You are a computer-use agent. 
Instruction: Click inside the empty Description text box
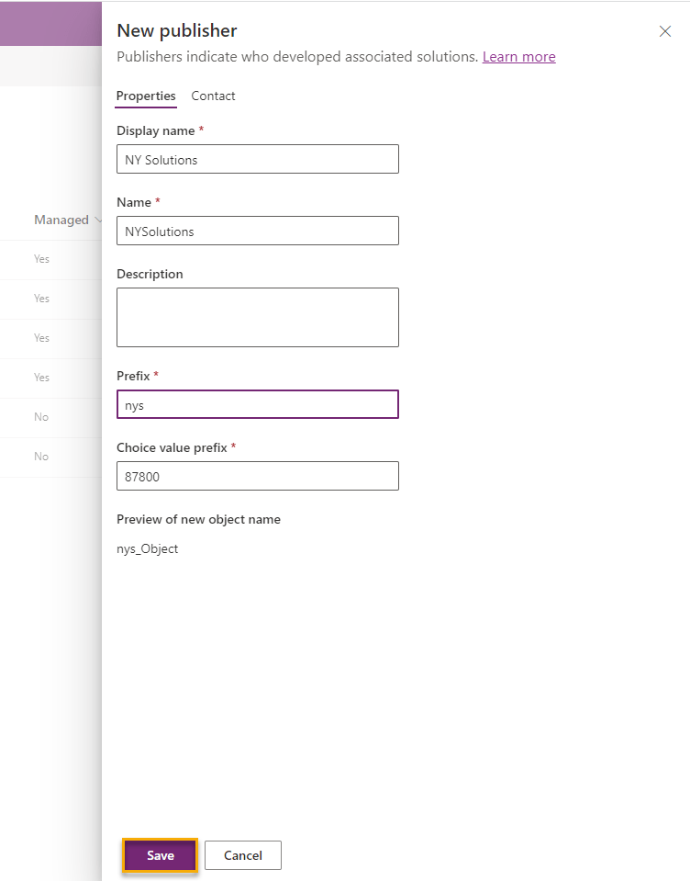(257, 317)
